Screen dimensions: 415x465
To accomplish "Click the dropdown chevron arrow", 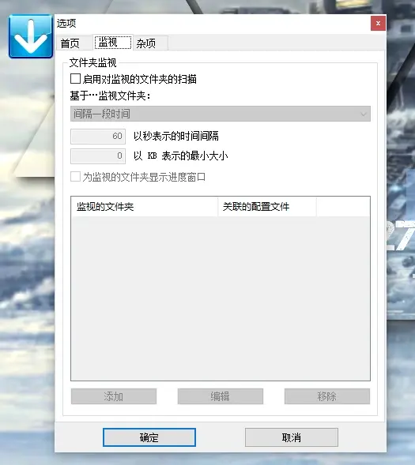I will coord(364,114).
